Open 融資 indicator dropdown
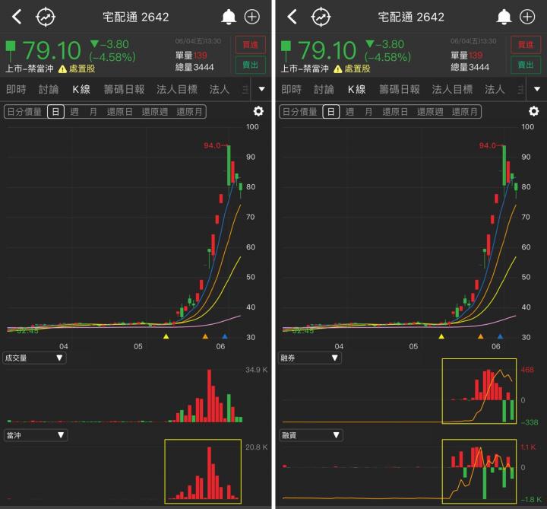The width and height of the screenshot is (547, 509). pyautogui.click(x=311, y=435)
